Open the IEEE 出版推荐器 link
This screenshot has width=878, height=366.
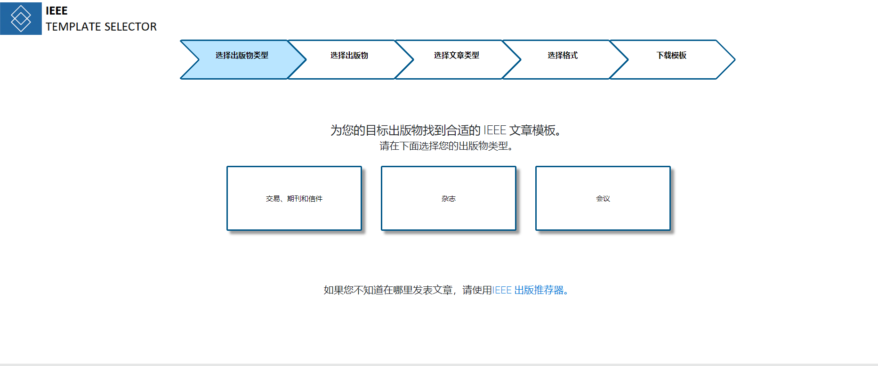531,290
